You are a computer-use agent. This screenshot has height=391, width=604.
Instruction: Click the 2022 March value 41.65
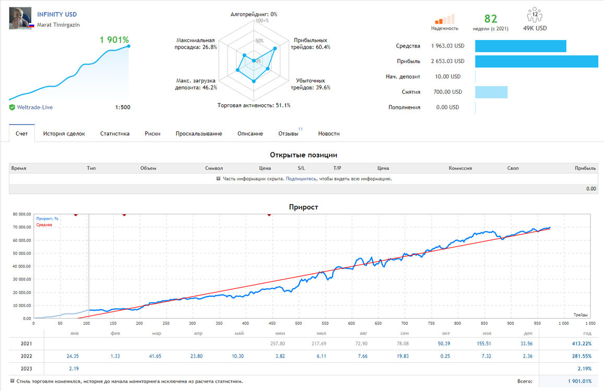tap(155, 357)
